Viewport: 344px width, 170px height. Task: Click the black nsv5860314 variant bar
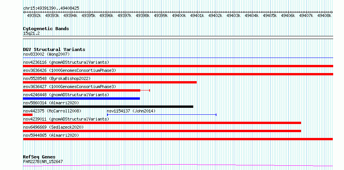point(108,107)
